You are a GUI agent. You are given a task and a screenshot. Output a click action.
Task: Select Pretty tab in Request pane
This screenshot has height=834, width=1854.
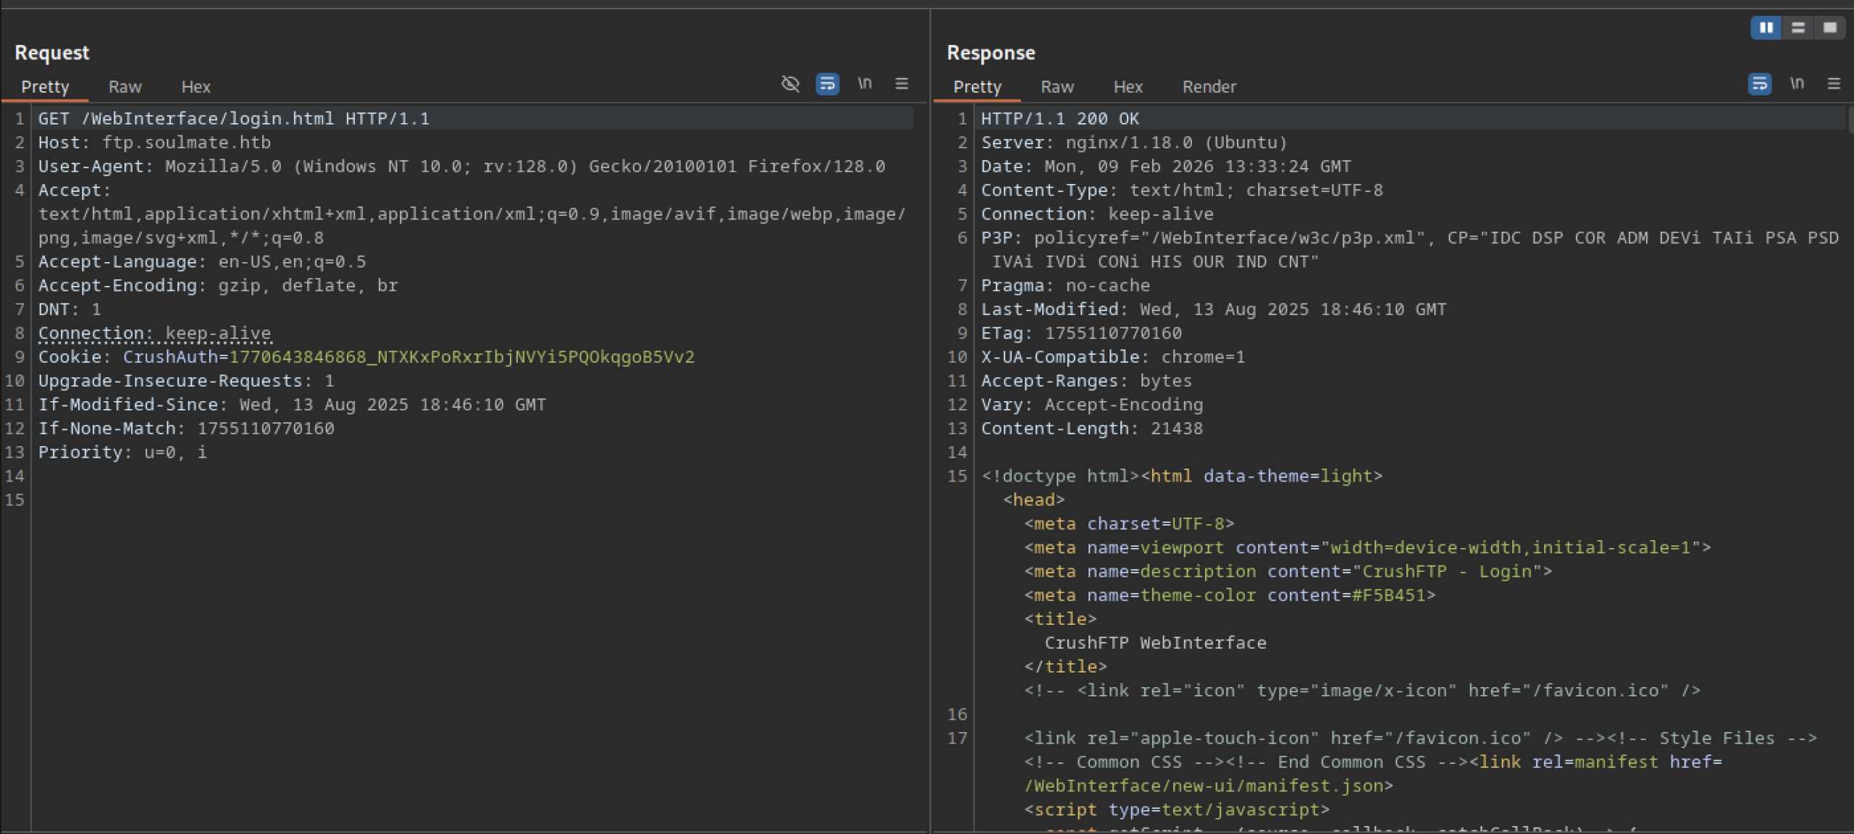click(45, 87)
